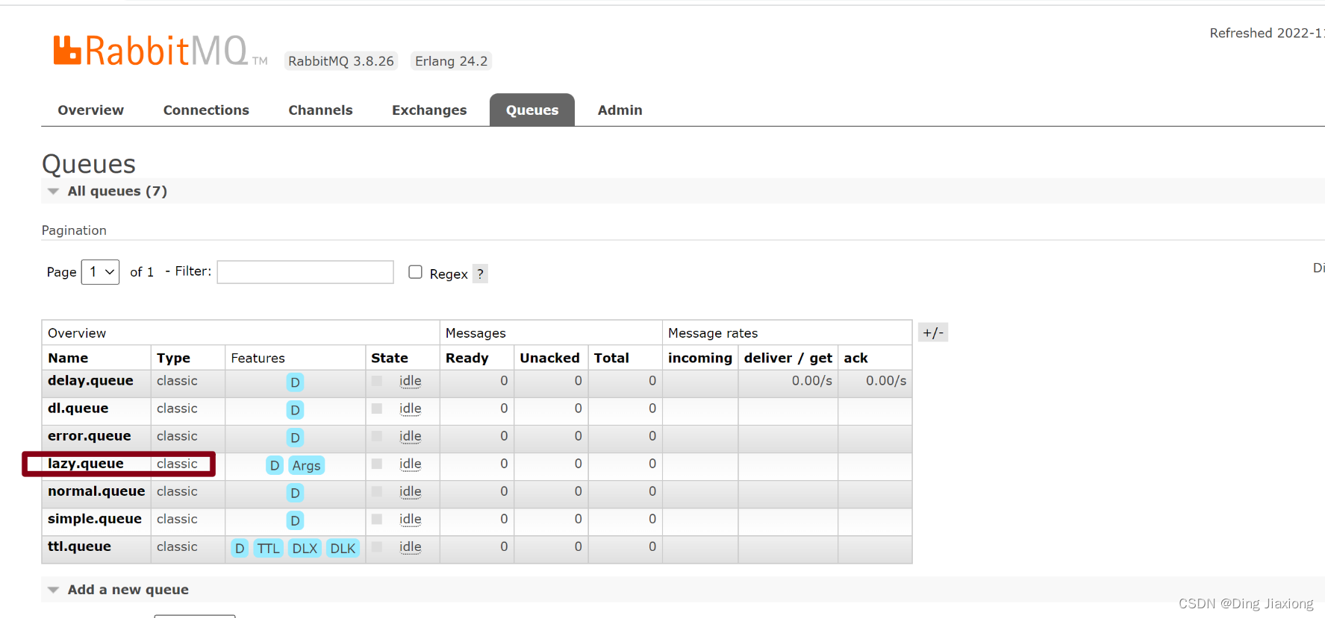This screenshot has height=618, width=1325.
Task: Click the D durable badge for lazy.queue
Action: tap(275, 465)
